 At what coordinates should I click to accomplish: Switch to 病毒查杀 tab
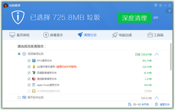click(53, 35)
